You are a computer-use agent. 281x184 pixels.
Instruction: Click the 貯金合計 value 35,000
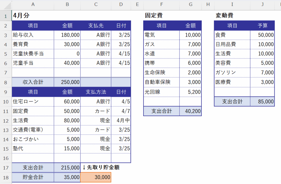[67, 177]
